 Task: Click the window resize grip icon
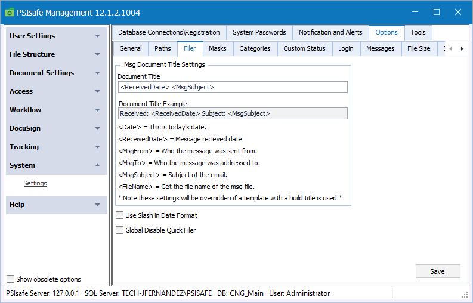tap(465, 295)
